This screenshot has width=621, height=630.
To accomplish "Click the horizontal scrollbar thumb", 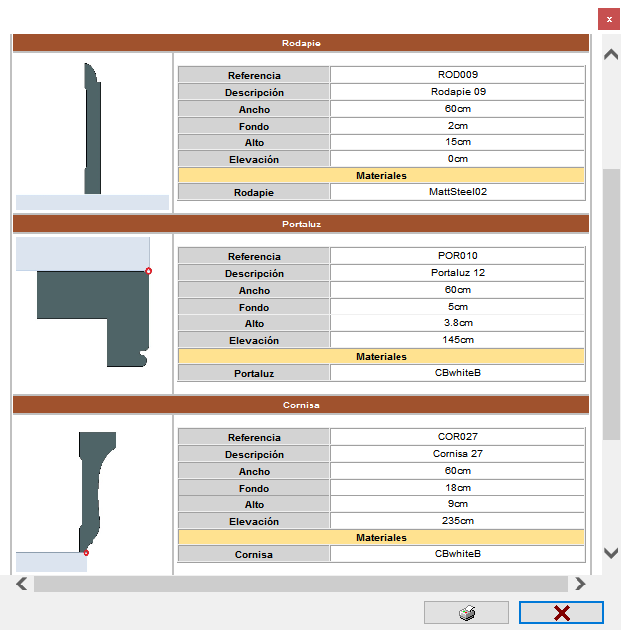I will pyautogui.click(x=300, y=584).
